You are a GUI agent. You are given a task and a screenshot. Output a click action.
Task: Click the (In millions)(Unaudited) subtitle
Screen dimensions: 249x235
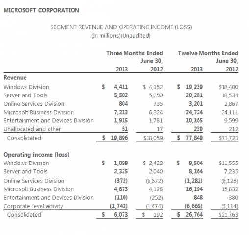pyautogui.click(x=121, y=36)
